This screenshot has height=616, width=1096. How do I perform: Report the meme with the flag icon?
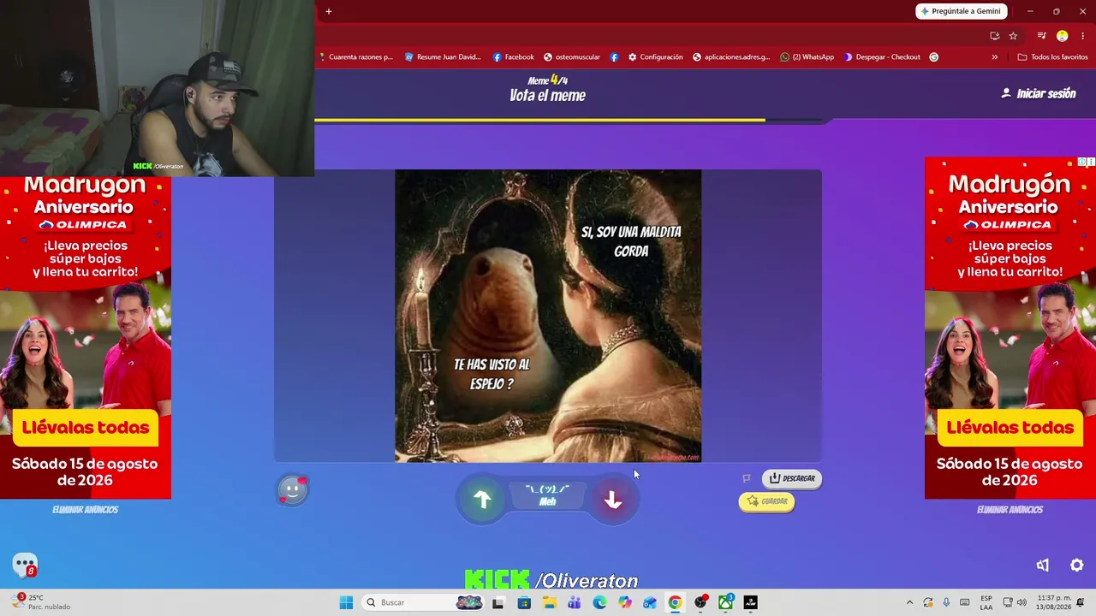click(x=747, y=478)
